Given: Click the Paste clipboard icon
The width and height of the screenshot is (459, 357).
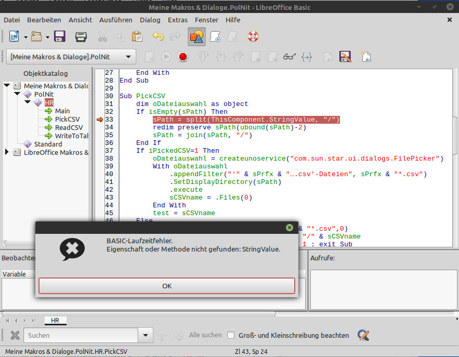Looking at the screenshot, I should [137, 36].
